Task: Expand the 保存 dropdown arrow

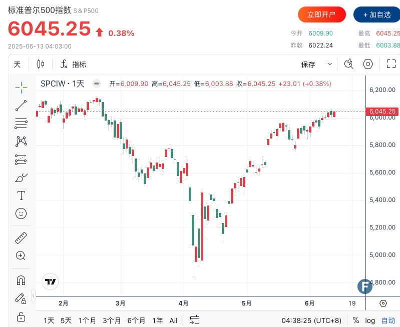Action: [x=330, y=64]
